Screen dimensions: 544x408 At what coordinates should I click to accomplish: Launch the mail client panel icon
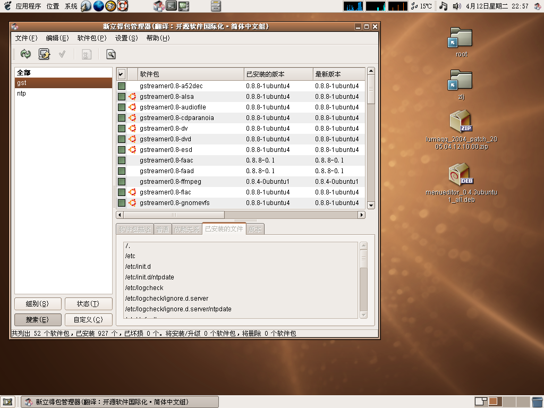110,6
